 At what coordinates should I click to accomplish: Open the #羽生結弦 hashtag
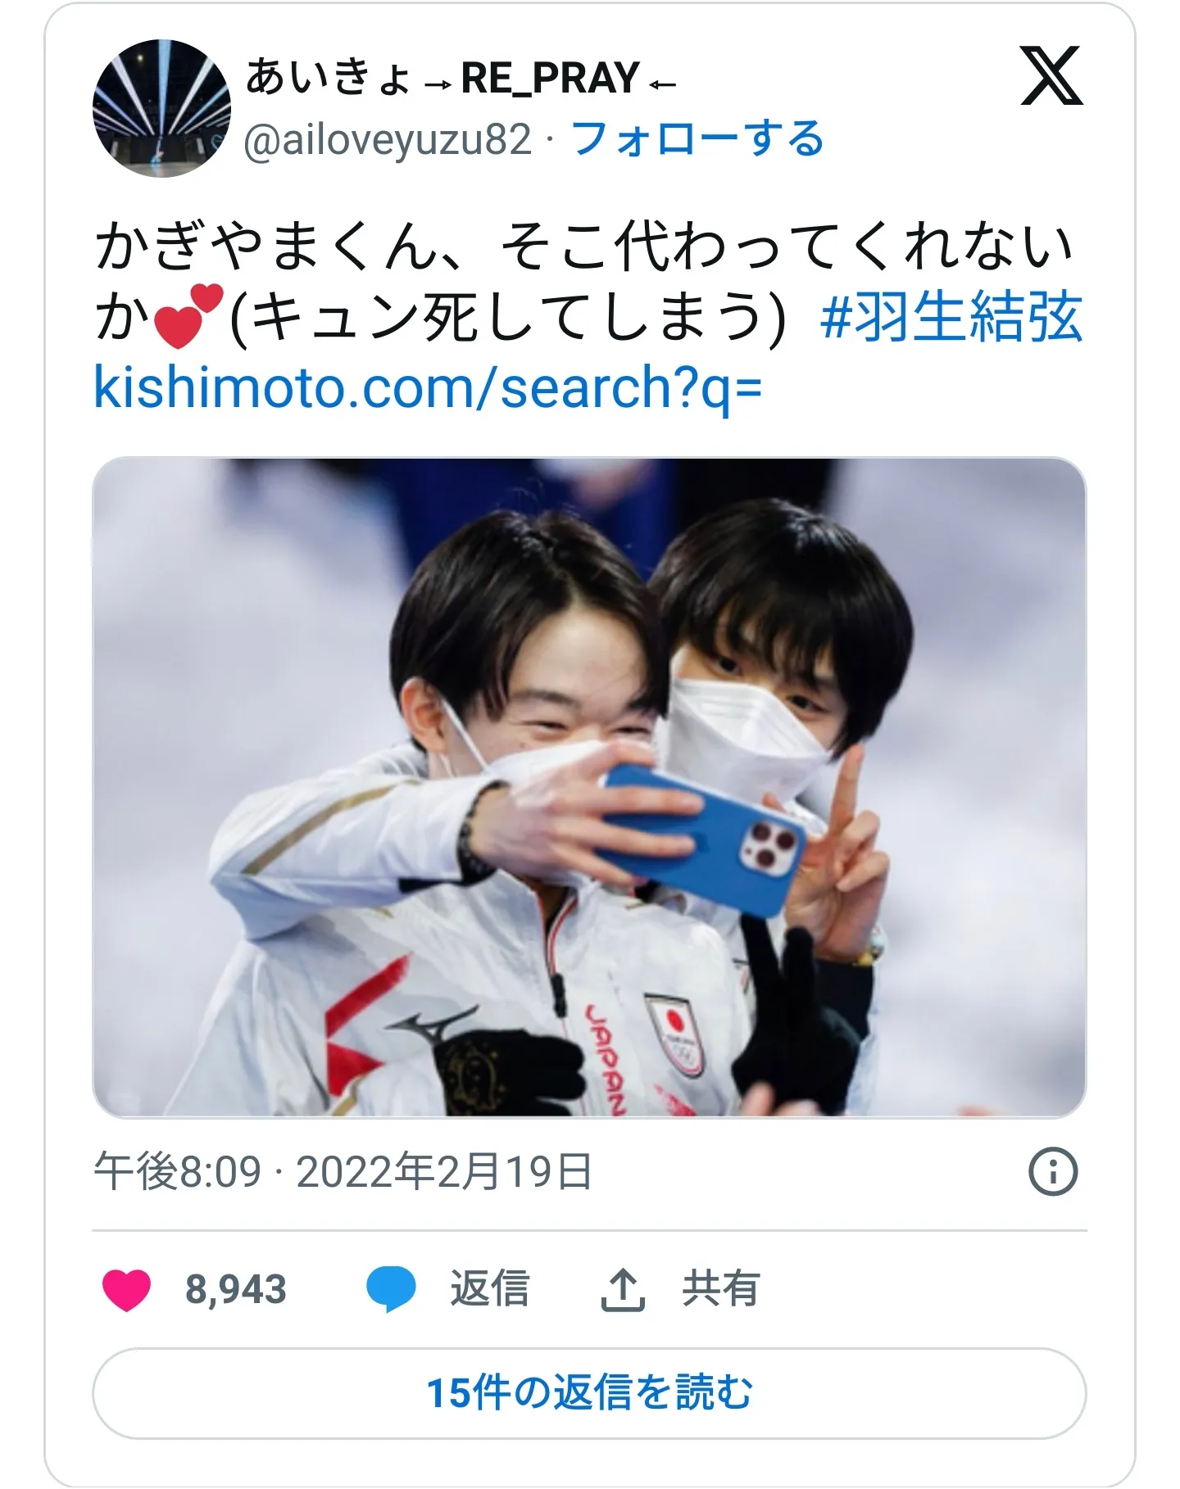(951, 317)
